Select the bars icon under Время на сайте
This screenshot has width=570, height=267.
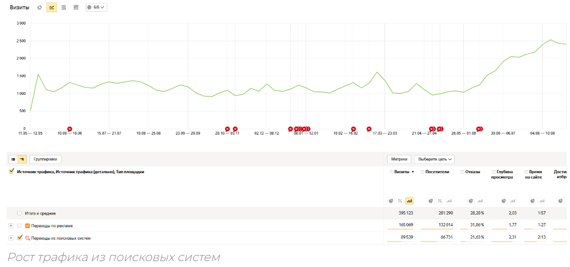click(x=542, y=201)
